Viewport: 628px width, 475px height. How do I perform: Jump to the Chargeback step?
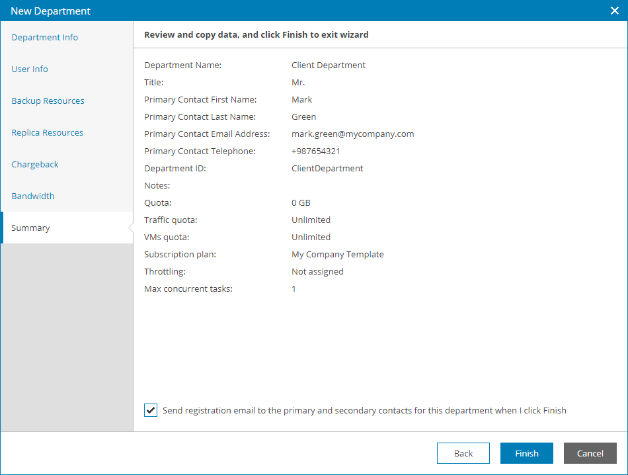[35, 164]
